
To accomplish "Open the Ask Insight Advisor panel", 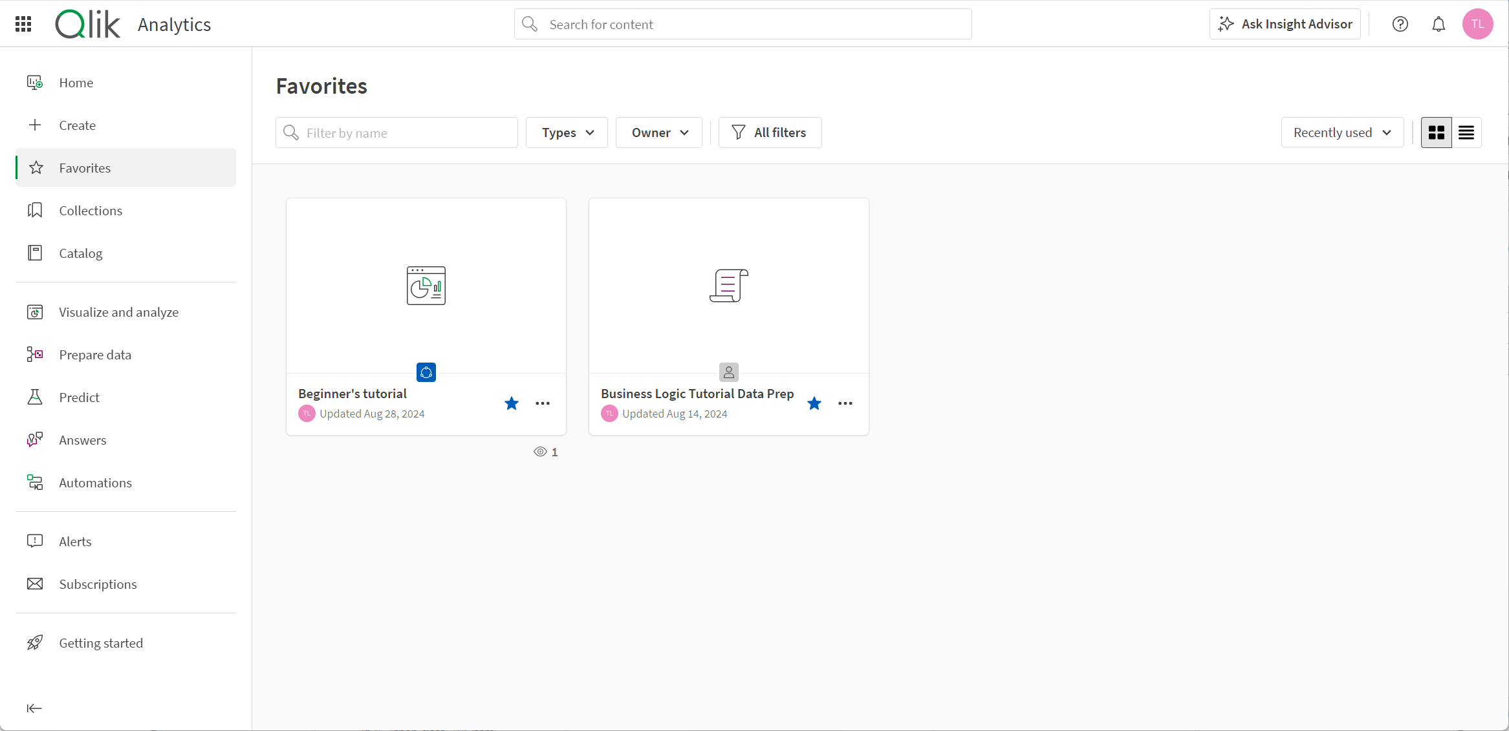I will tap(1288, 24).
